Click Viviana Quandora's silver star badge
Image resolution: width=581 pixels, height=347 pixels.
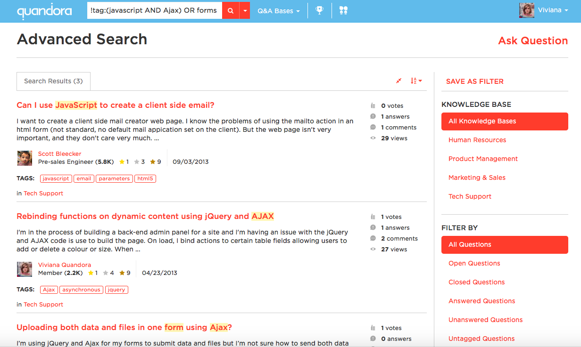[x=106, y=273]
